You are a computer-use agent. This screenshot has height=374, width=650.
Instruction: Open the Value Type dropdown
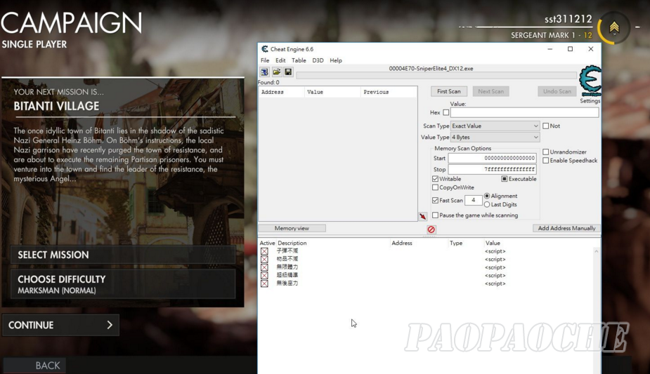(x=495, y=137)
